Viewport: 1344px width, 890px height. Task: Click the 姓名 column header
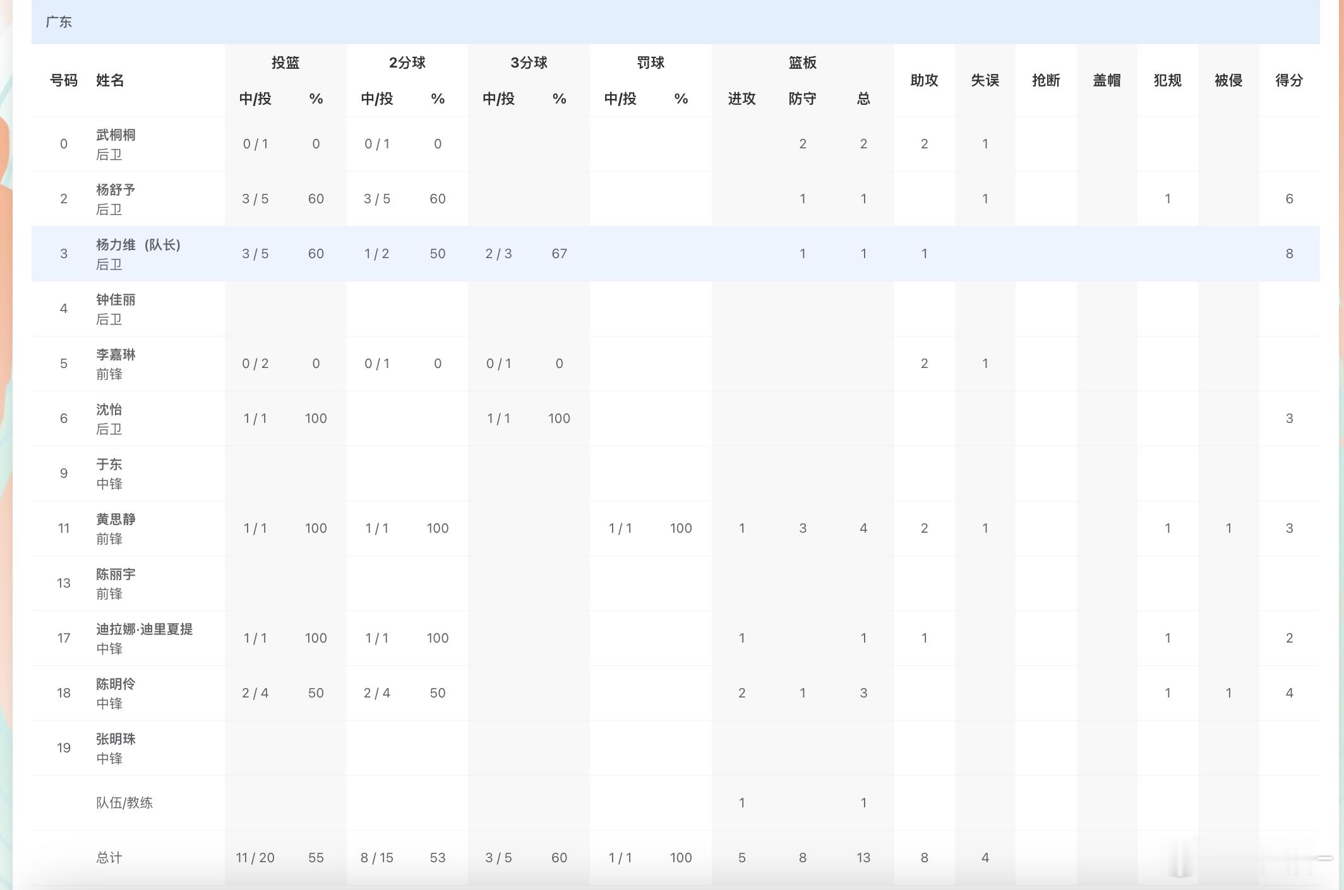(110, 80)
